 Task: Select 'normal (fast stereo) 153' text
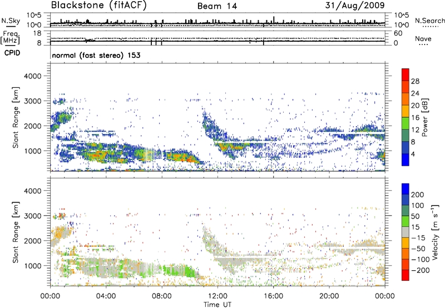tap(96, 55)
